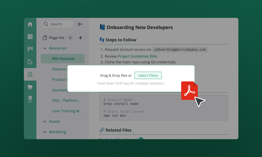Screen dimensions: 262x157
Task: Open the Kanban board sidebar icon
Action: [30, 49]
